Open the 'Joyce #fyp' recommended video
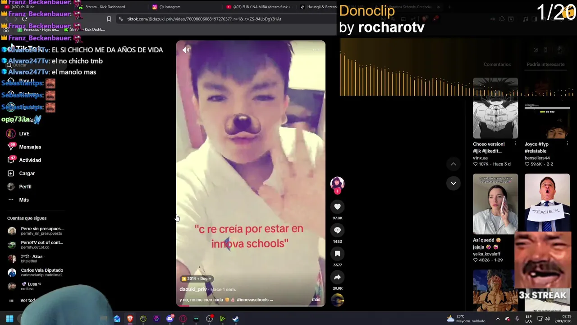This screenshot has height=325, width=577. click(547, 108)
